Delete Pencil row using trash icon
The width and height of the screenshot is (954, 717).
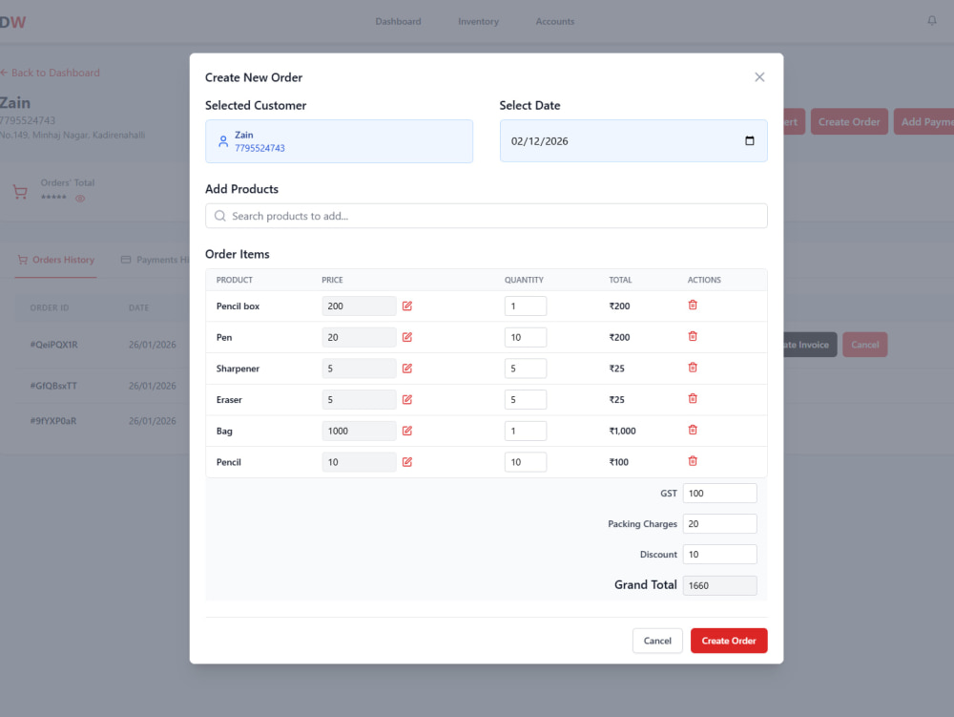point(693,461)
